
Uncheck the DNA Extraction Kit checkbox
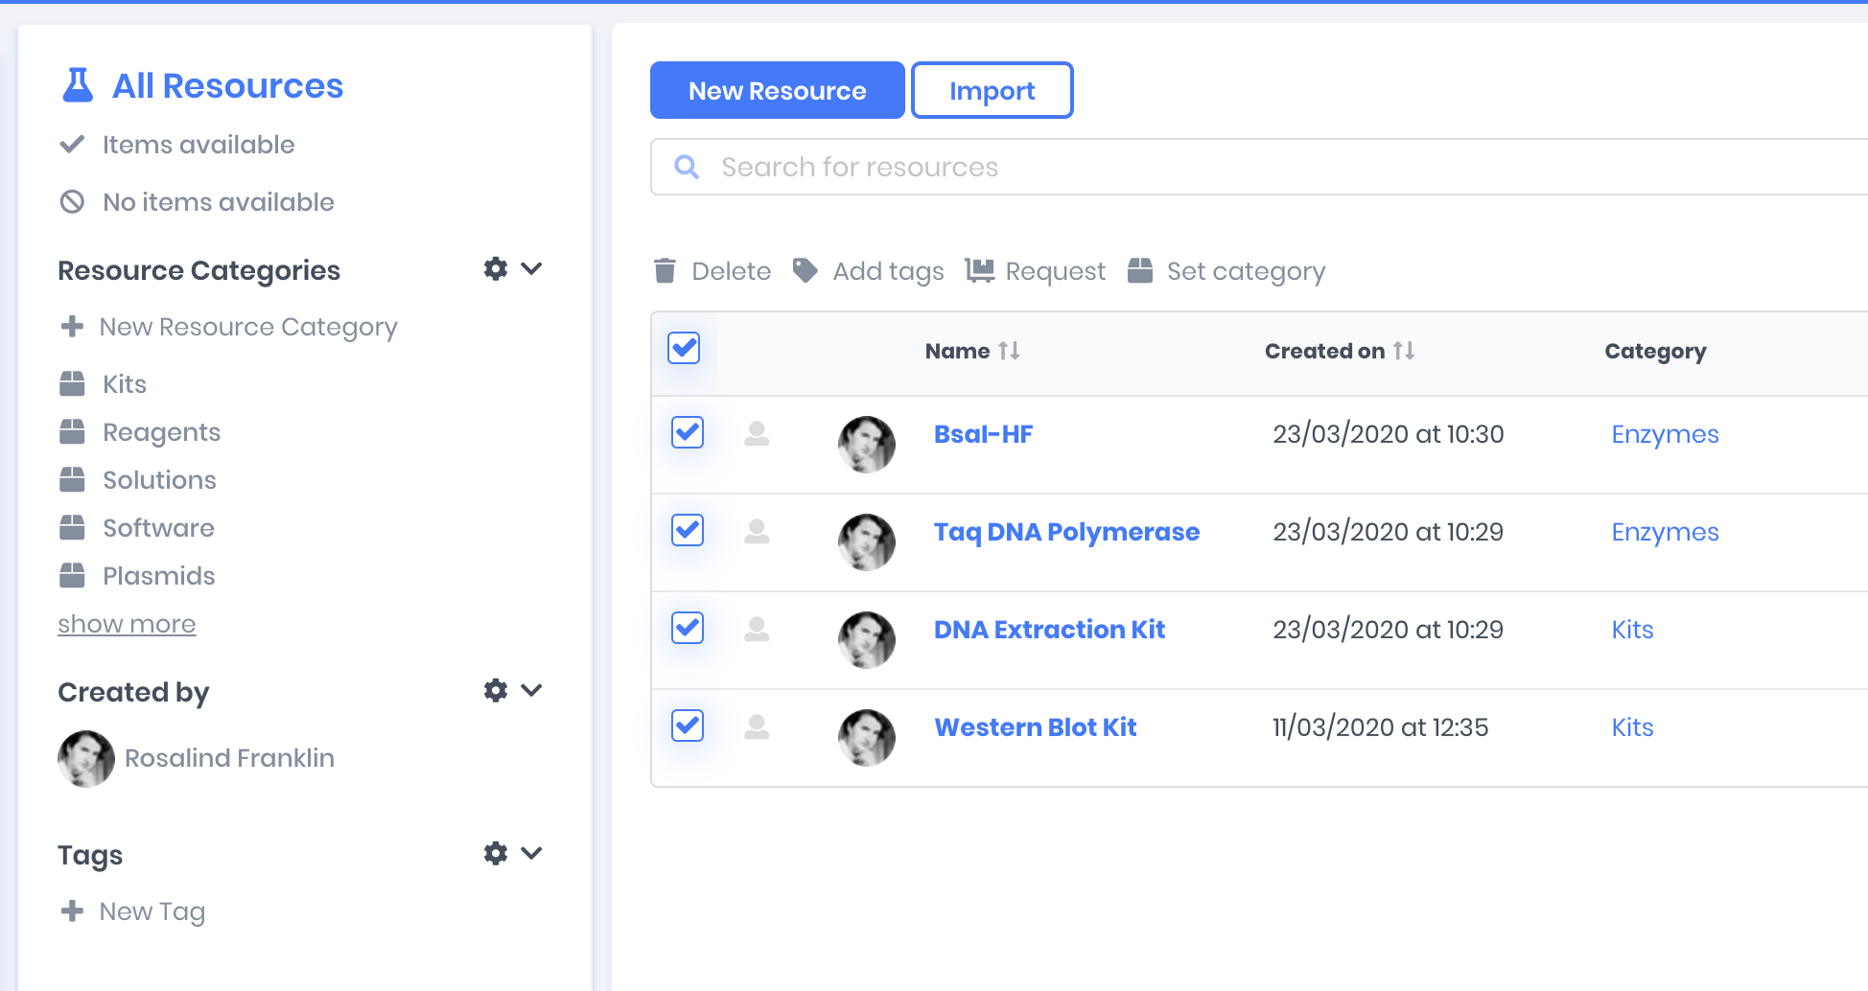tap(688, 628)
